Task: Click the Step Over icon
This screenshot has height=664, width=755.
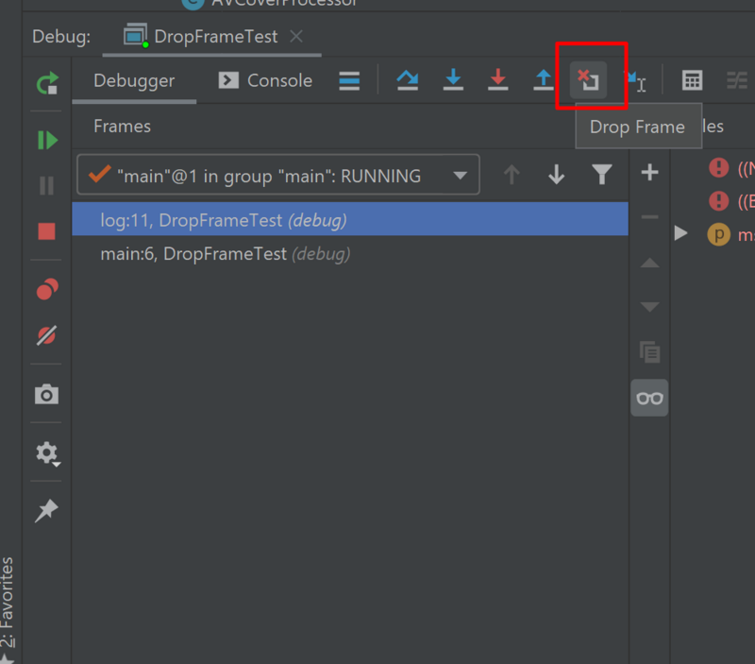Action: (408, 80)
